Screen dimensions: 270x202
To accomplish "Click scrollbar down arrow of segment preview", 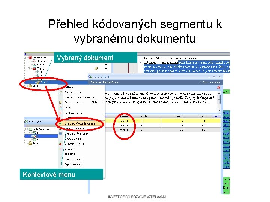I will coord(219,110).
